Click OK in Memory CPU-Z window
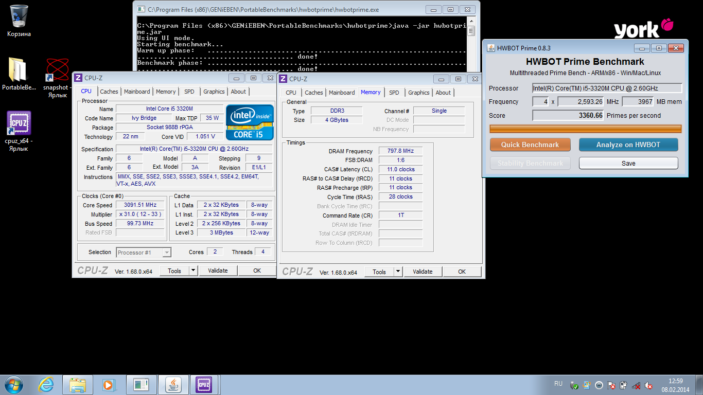The height and width of the screenshot is (395, 703). click(462, 272)
